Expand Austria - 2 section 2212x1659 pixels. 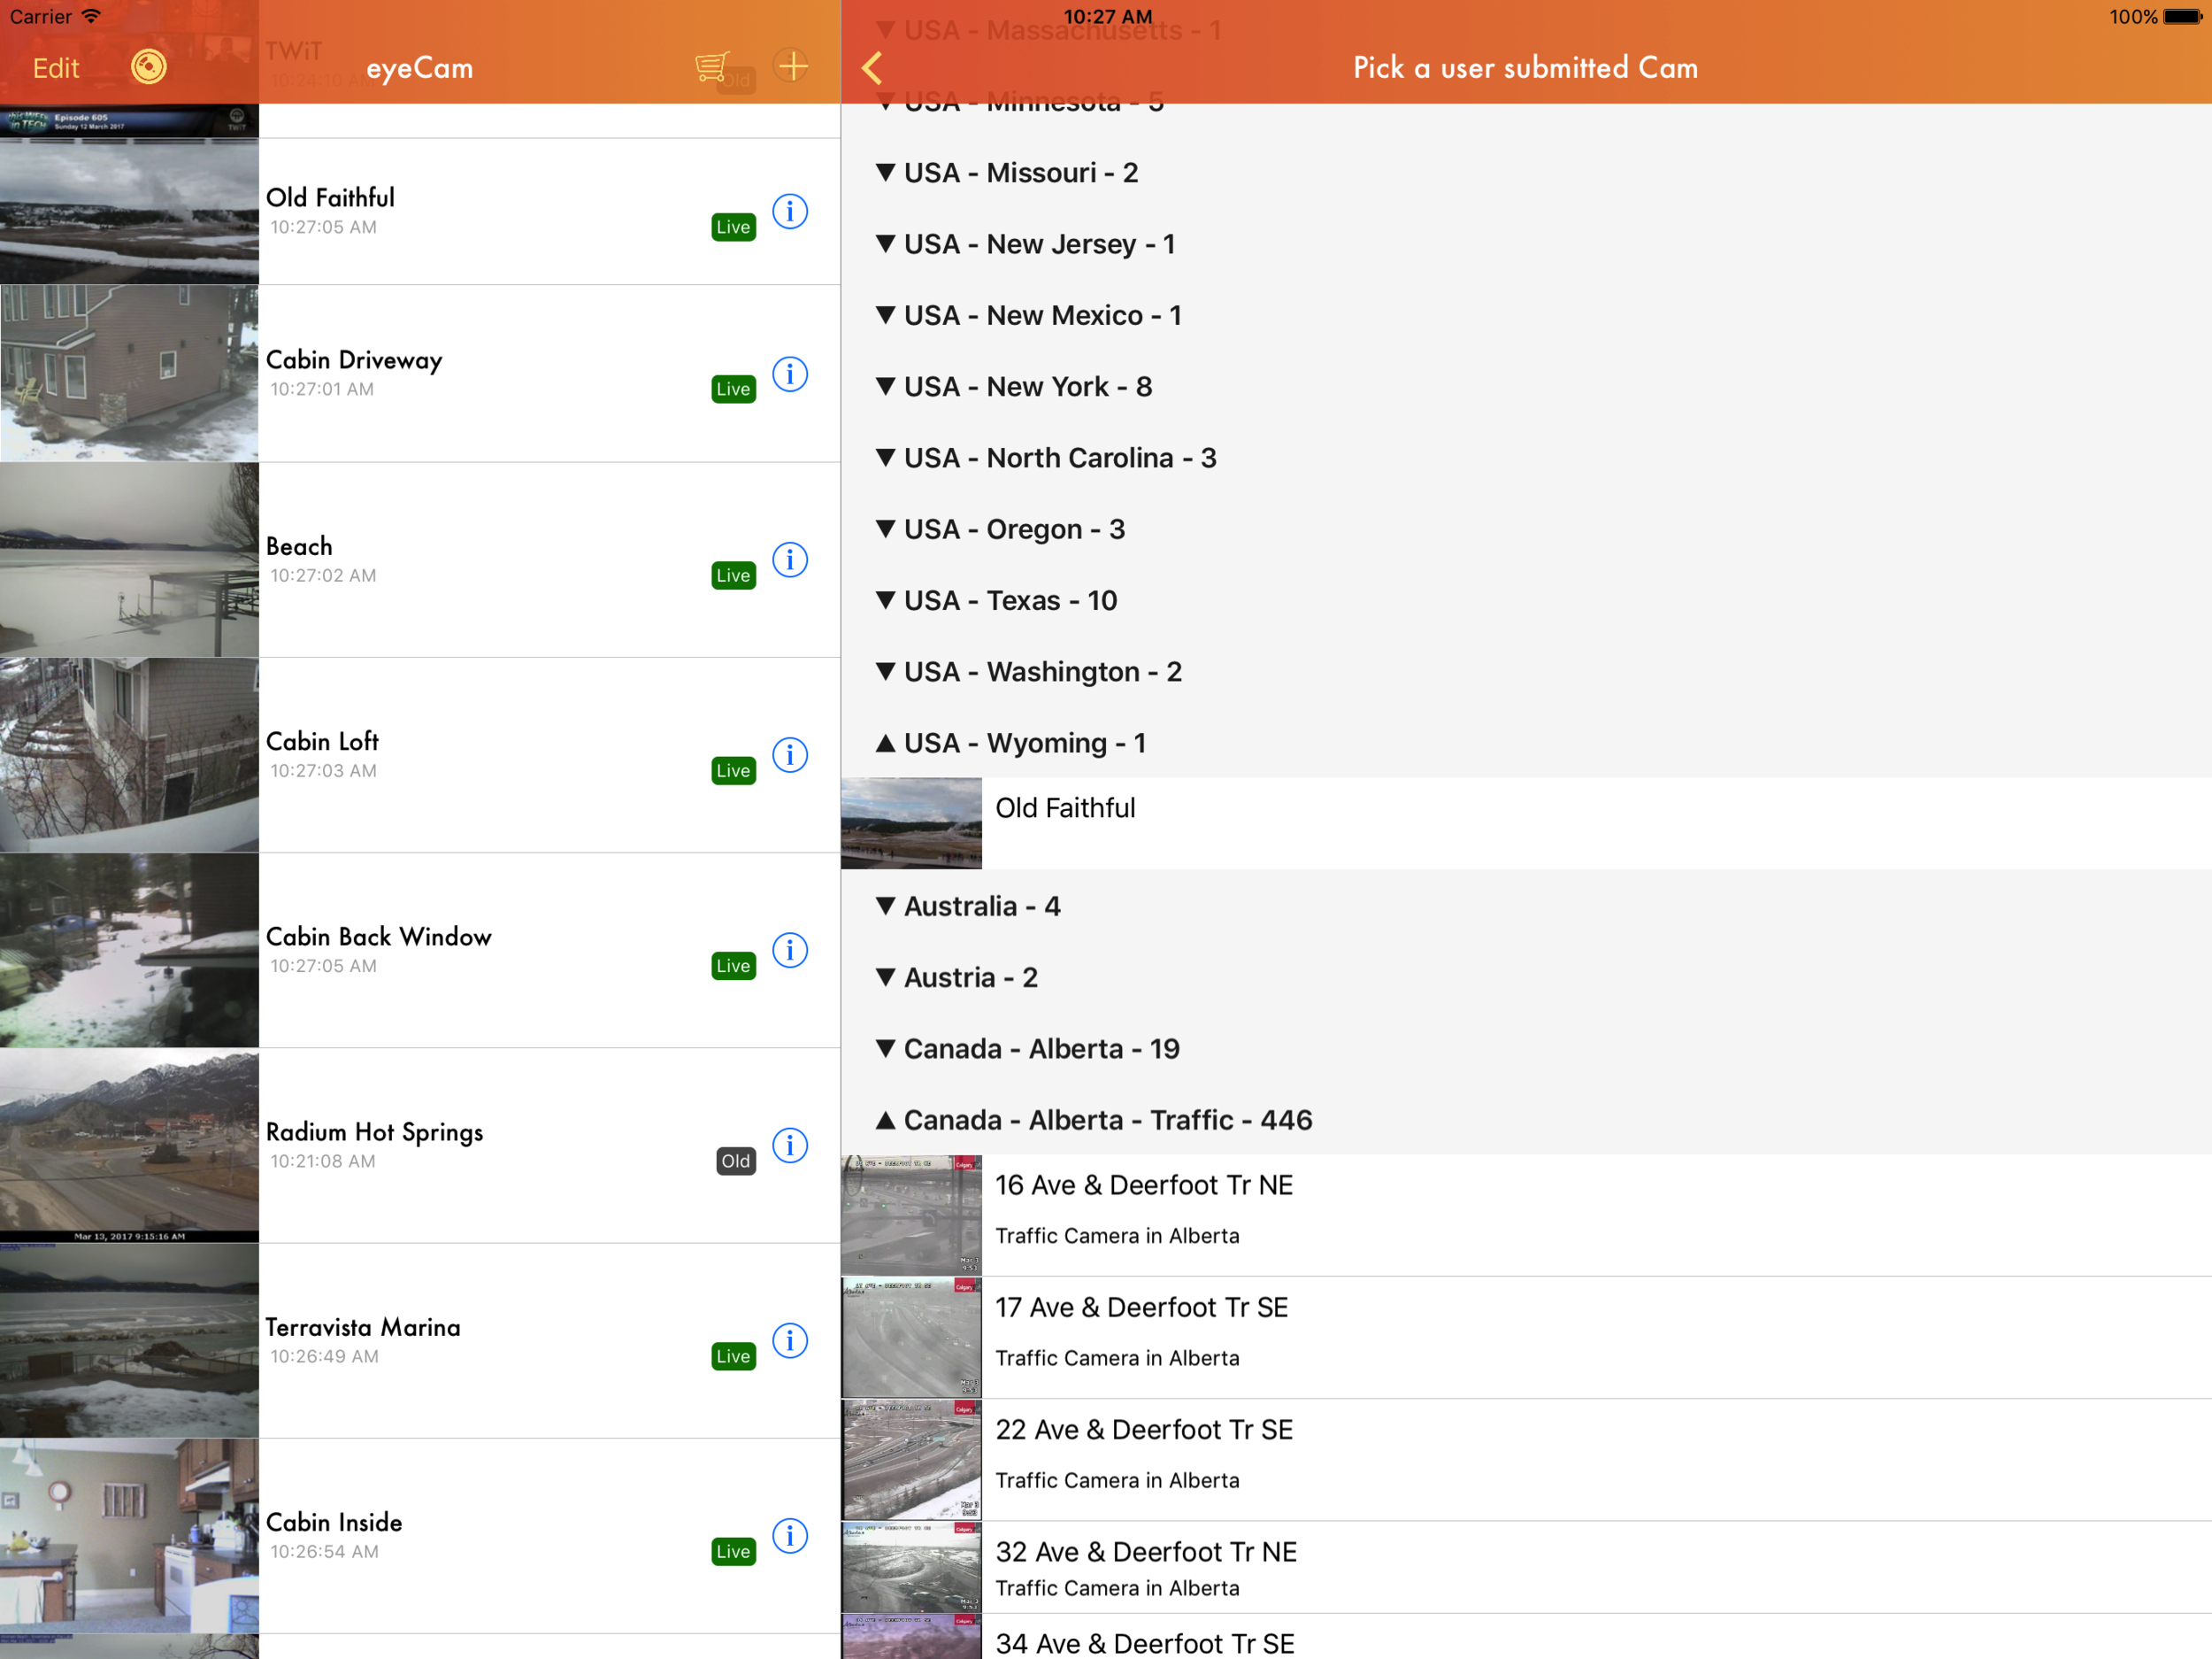(1526, 977)
